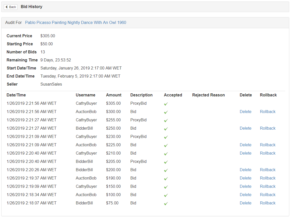The image size is (291, 218).
Task: Click the Back button
Action: click(x=11, y=7)
